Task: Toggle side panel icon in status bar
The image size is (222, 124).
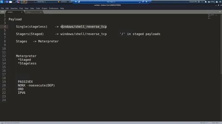Action: point(2,123)
